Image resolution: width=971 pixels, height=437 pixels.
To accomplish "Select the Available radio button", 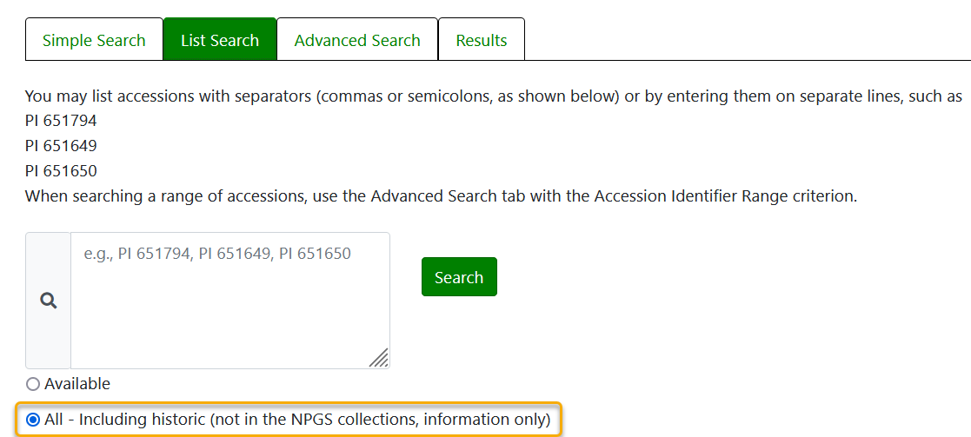I will pyautogui.click(x=33, y=384).
